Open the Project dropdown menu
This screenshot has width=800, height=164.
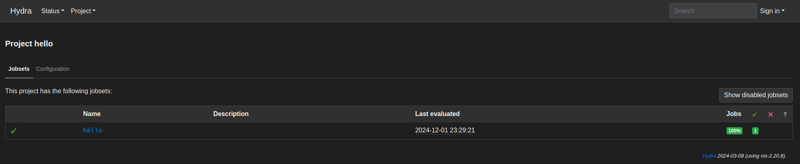83,11
